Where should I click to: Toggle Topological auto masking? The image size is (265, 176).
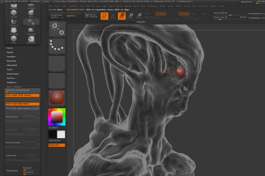click(11, 171)
